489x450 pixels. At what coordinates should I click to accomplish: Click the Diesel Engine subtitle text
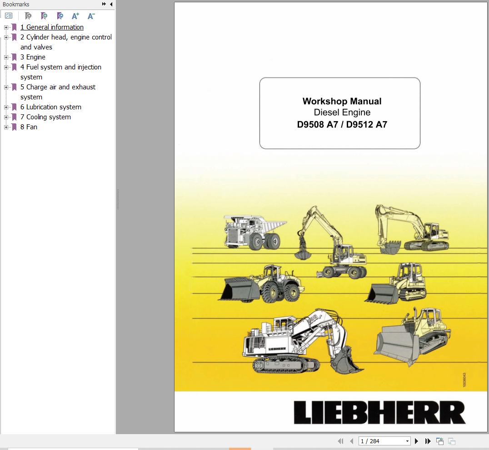[x=342, y=112]
